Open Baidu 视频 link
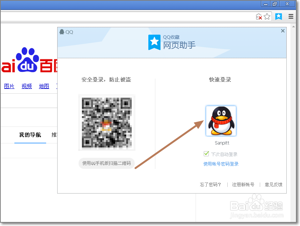Viewport: 300px width, 226px height. pyautogui.click(x=27, y=86)
